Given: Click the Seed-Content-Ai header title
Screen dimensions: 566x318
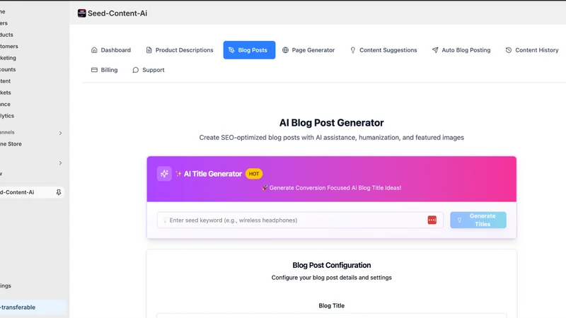Looking at the screenshot, I should point(117,13).
